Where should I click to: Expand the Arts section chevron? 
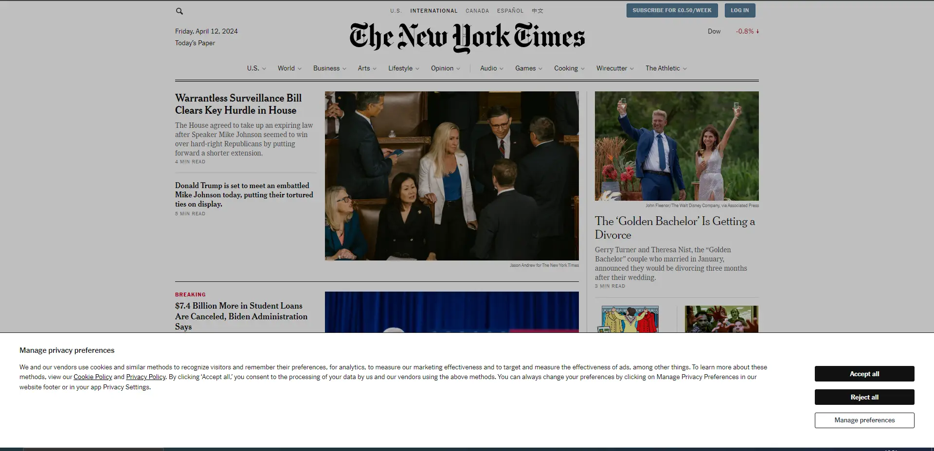click(x=375, y=69)
